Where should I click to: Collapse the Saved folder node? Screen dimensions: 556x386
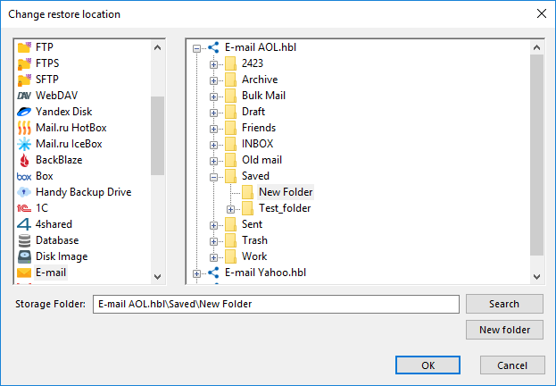(x=214, y=177)
